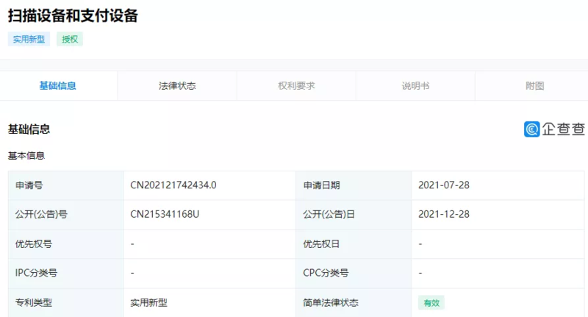Click the 授权 status tag

tap(70, 40)
